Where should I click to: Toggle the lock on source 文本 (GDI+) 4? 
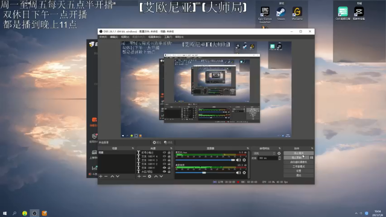pos(169,156)
